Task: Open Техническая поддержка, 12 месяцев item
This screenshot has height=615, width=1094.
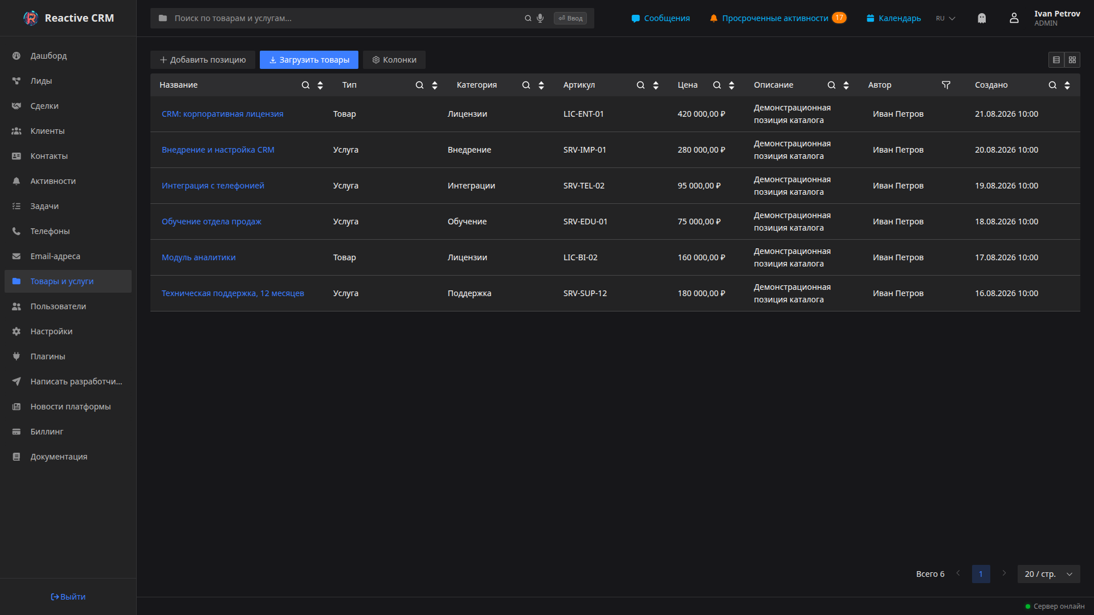Action: tap(232, 293)
